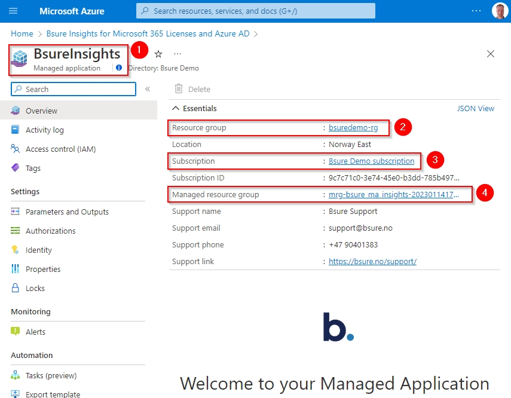511x398 pixels.
Task: Click the user account avatar
Action: [x=499, y=11]
